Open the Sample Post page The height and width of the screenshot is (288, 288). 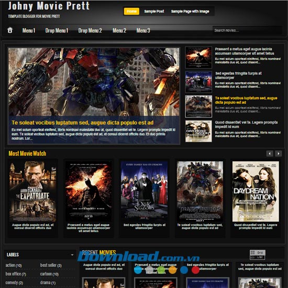(154, 12)
